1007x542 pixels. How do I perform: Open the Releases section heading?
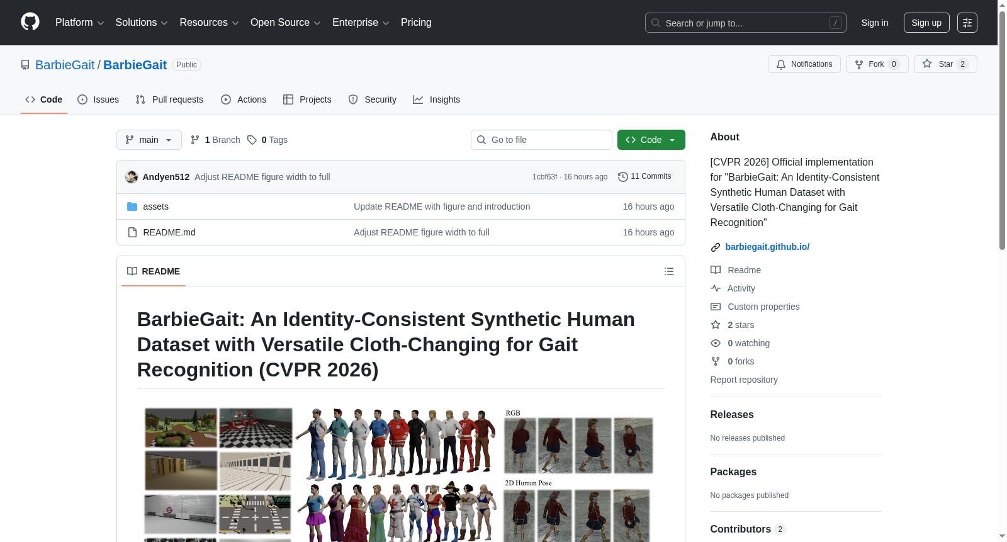click(x=732, y=414)
